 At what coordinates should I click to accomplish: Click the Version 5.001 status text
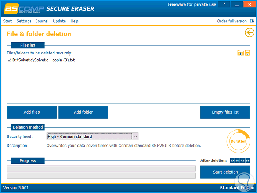[x=16, y=188]
